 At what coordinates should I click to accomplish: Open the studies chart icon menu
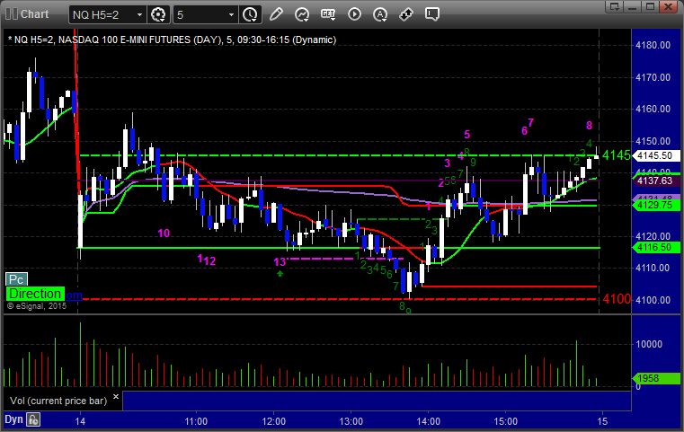coord(302,14)
